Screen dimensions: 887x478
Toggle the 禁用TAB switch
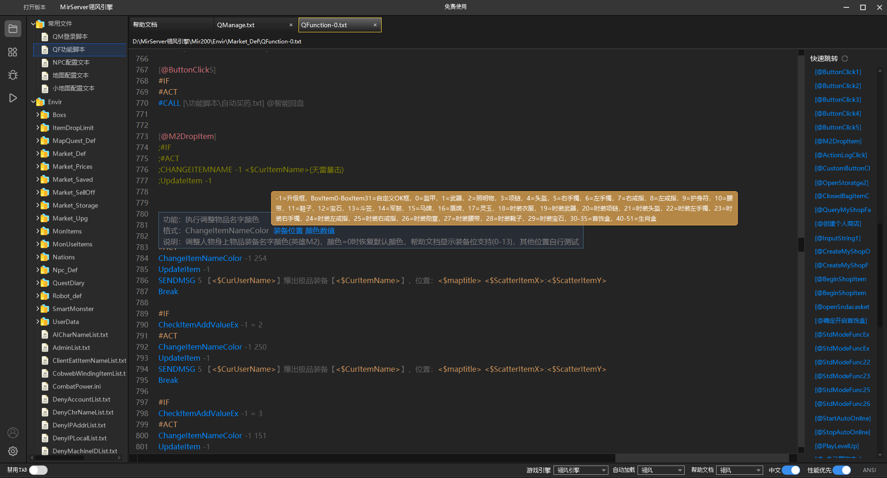38,470
